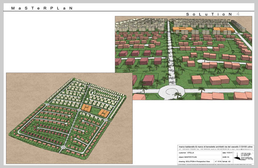Click the left orange building in the aerial view
258x168 pixels.
[x=86, y=108]
